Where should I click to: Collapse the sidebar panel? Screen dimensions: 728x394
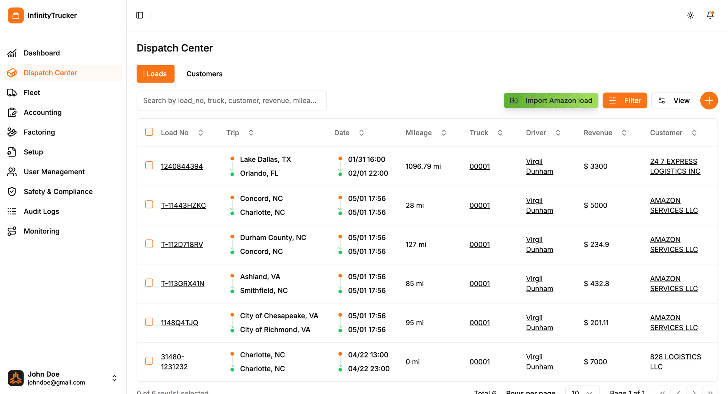[140, 15]
